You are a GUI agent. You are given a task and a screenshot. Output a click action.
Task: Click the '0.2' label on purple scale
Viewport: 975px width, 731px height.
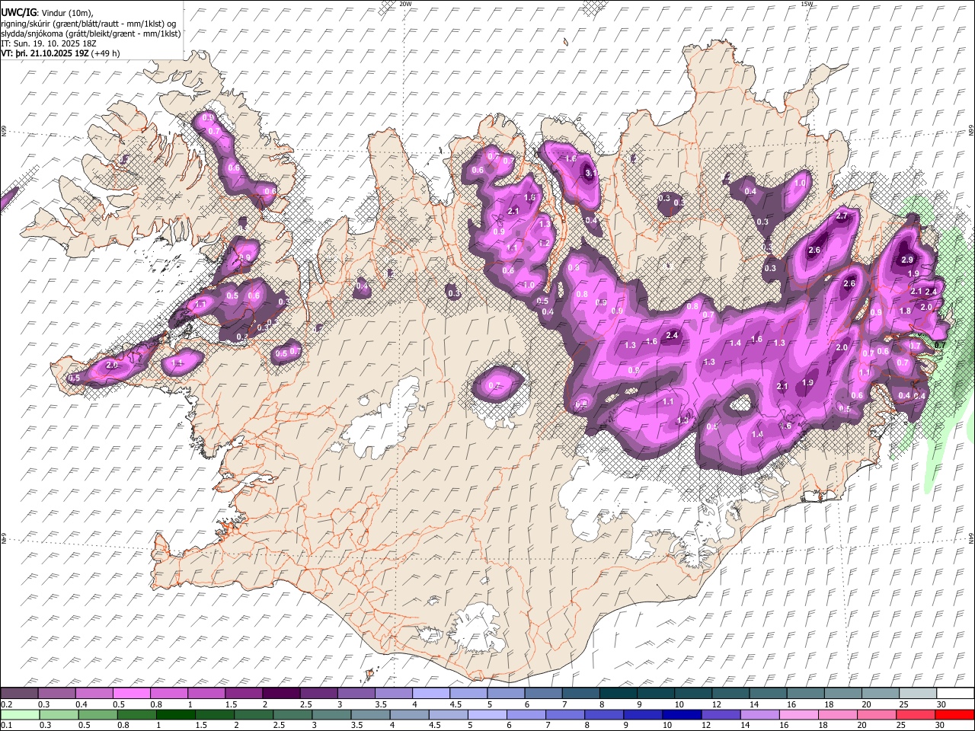click(x=6, y=704)
